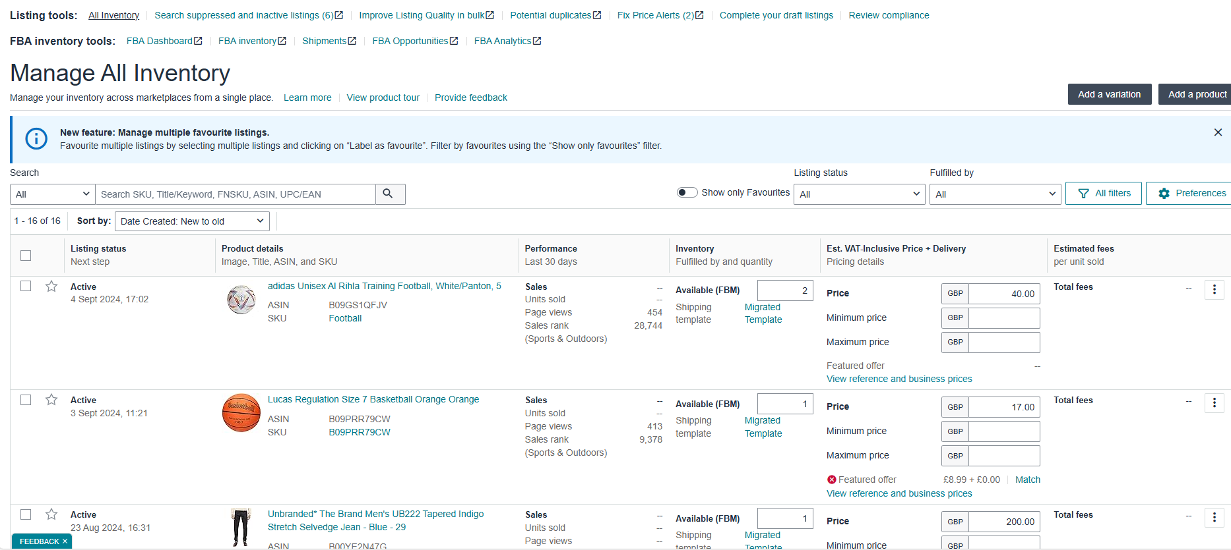Click the Add a variation button
The width and height of the screenshot is (1231, 550).
pyautogui.click(x=1109, y=94)
